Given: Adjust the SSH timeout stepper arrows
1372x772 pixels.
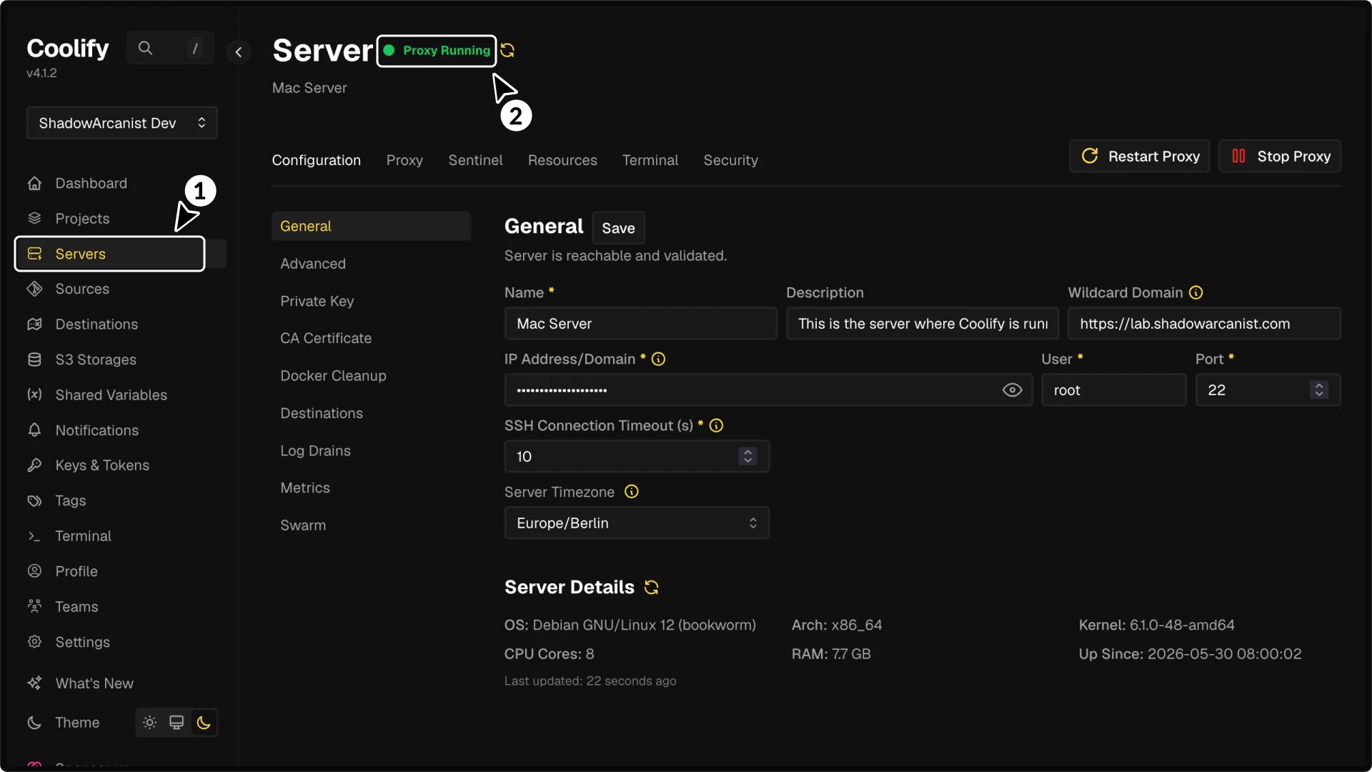Looking at the screenshot, I should point(747,456).
